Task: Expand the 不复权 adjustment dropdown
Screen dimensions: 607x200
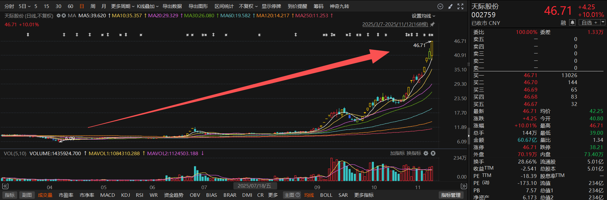Action: [248, 6]
